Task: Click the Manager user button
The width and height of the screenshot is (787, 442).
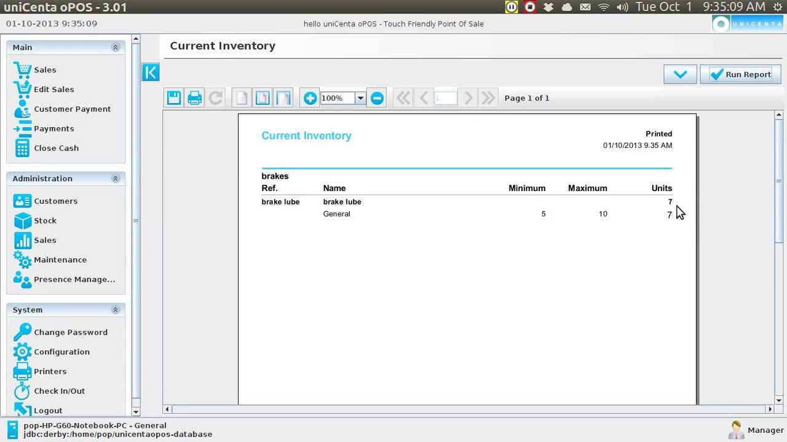Action: (x=756, y=430)
